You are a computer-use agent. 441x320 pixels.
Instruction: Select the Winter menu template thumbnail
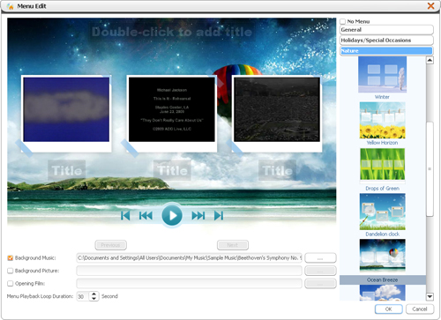(382, 75)
